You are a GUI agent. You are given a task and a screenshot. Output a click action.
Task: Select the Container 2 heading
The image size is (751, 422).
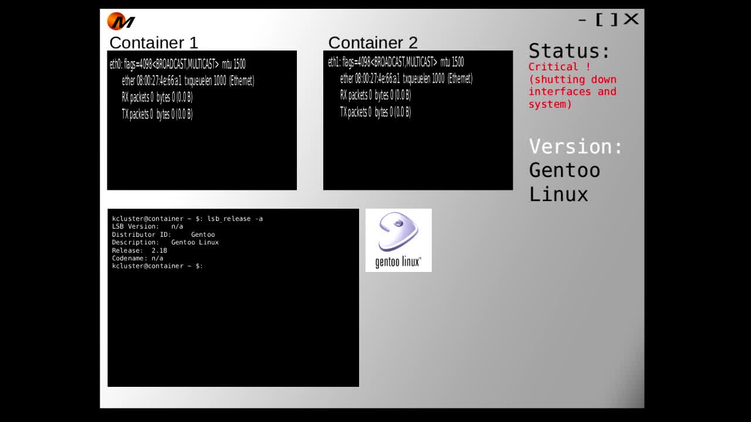point(373,43)
